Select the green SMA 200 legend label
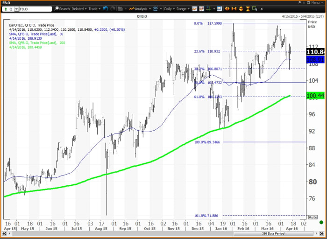This screenshot has width=327, height=239. 37,43
